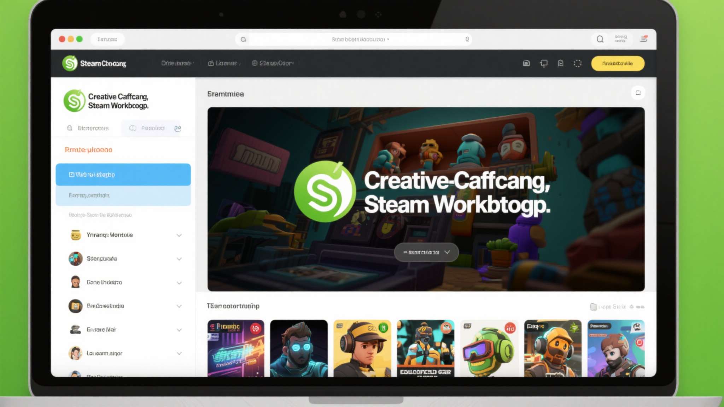Click the large green logo on hero banner

pyautogui.click(x=325, y=191)
